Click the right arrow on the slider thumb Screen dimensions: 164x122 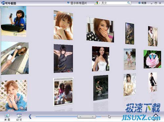[93, 117]
